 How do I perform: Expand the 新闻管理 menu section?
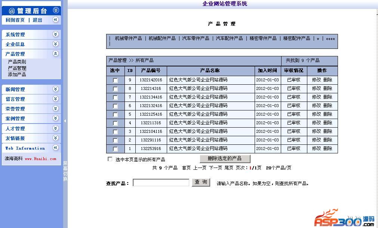56,89
